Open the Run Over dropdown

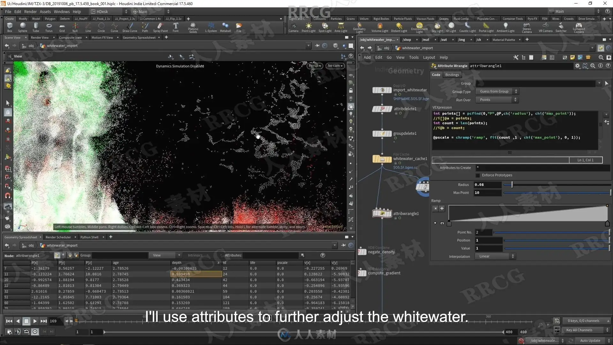(496, 100)
